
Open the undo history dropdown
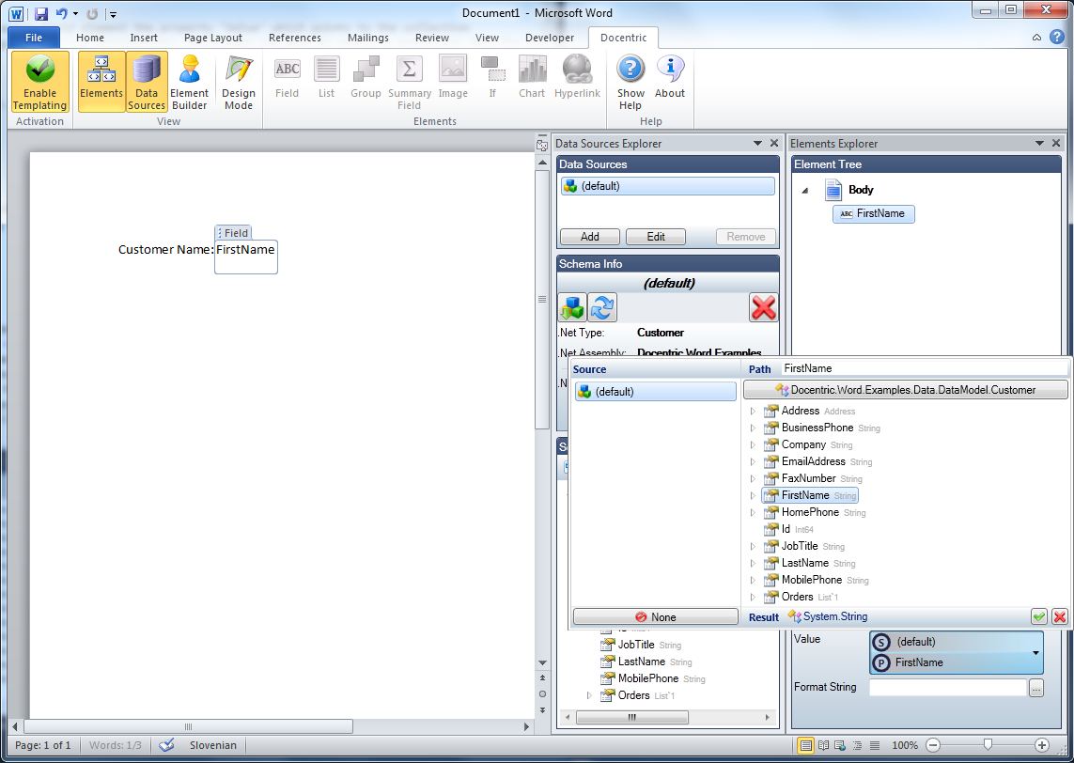(75, 14)
